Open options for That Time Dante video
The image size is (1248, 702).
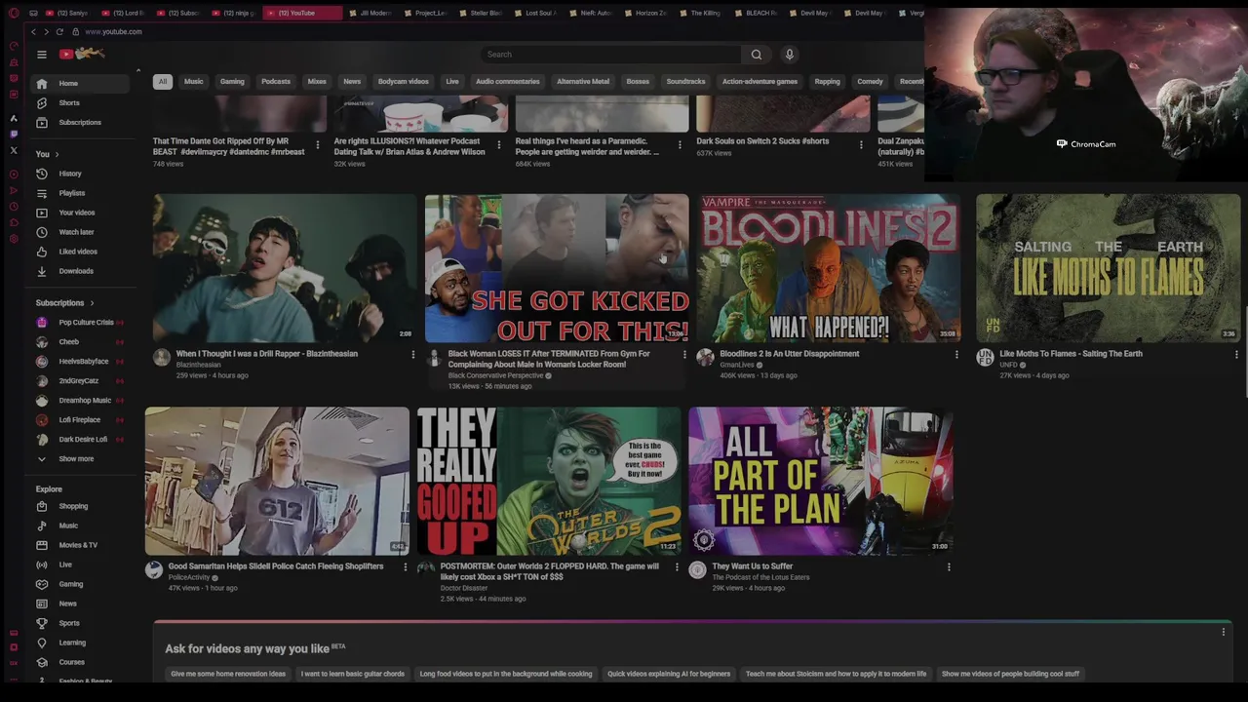click(x=317, y=145)
